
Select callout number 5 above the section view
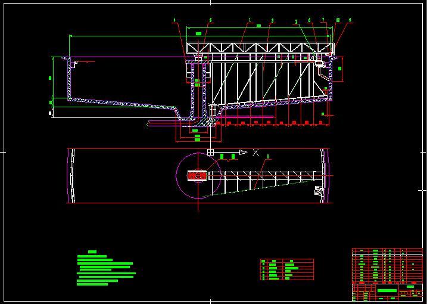click(x=210, y=20)
